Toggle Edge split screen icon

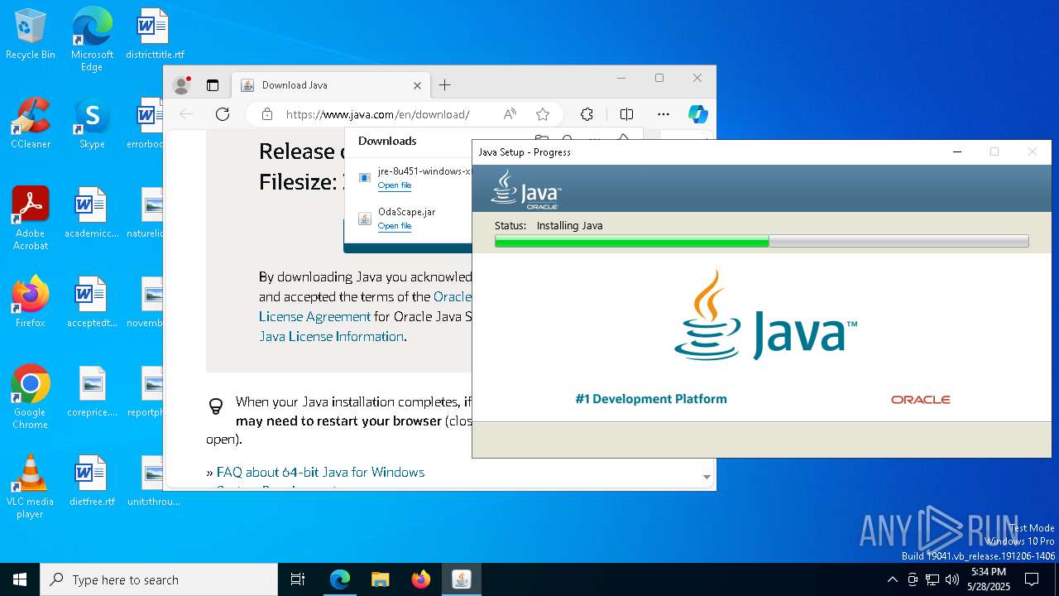pos(626,114)
